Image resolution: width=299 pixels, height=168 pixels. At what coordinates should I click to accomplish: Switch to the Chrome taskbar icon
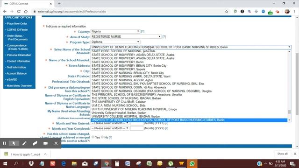point(107,163)
